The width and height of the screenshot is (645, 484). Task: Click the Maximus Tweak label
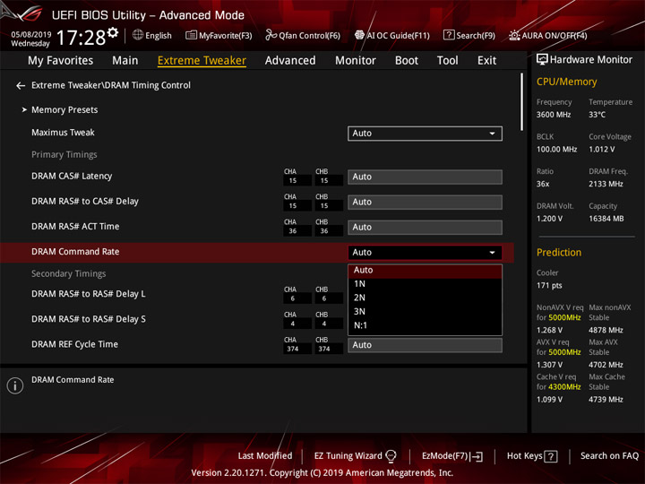coord(63,133)
